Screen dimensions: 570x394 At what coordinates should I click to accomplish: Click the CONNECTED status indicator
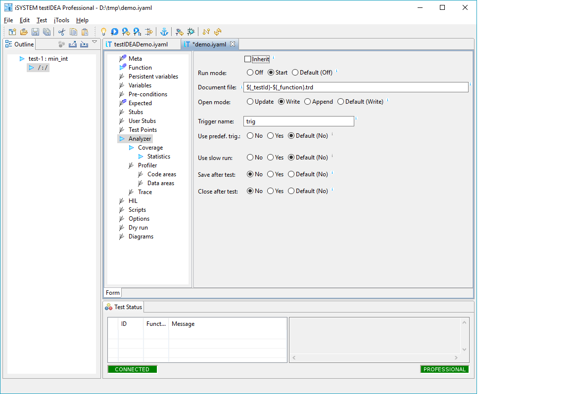[x=132, y=369]
